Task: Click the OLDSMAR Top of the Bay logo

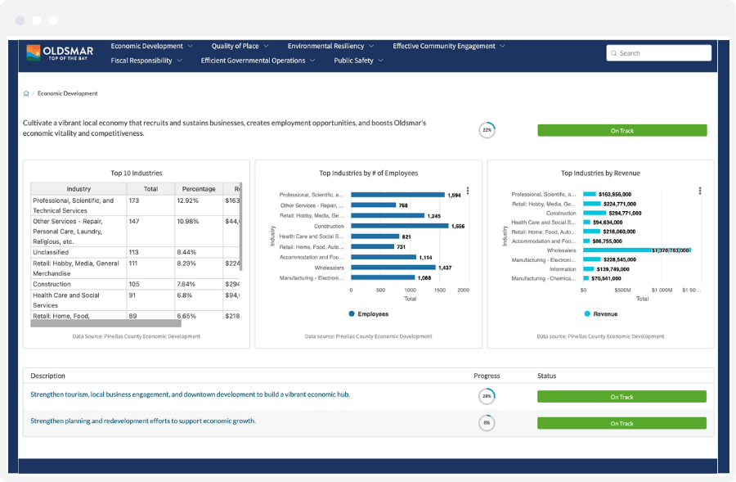Action: point(59,54)
